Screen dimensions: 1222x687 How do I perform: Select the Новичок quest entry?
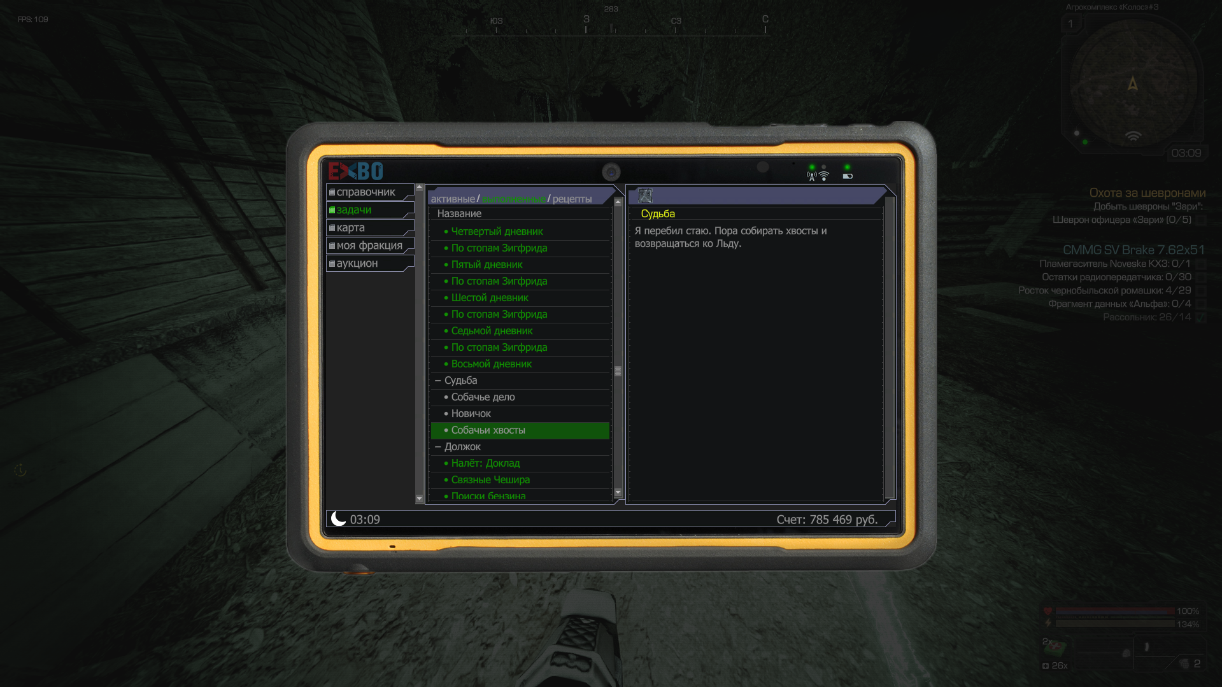pyautogui.click(x=471, y=414)
